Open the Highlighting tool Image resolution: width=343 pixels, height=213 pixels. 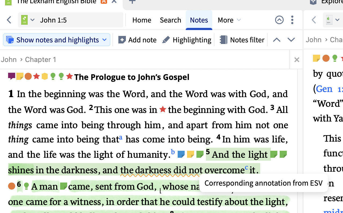pyautogui.click(x=187, y=40)
